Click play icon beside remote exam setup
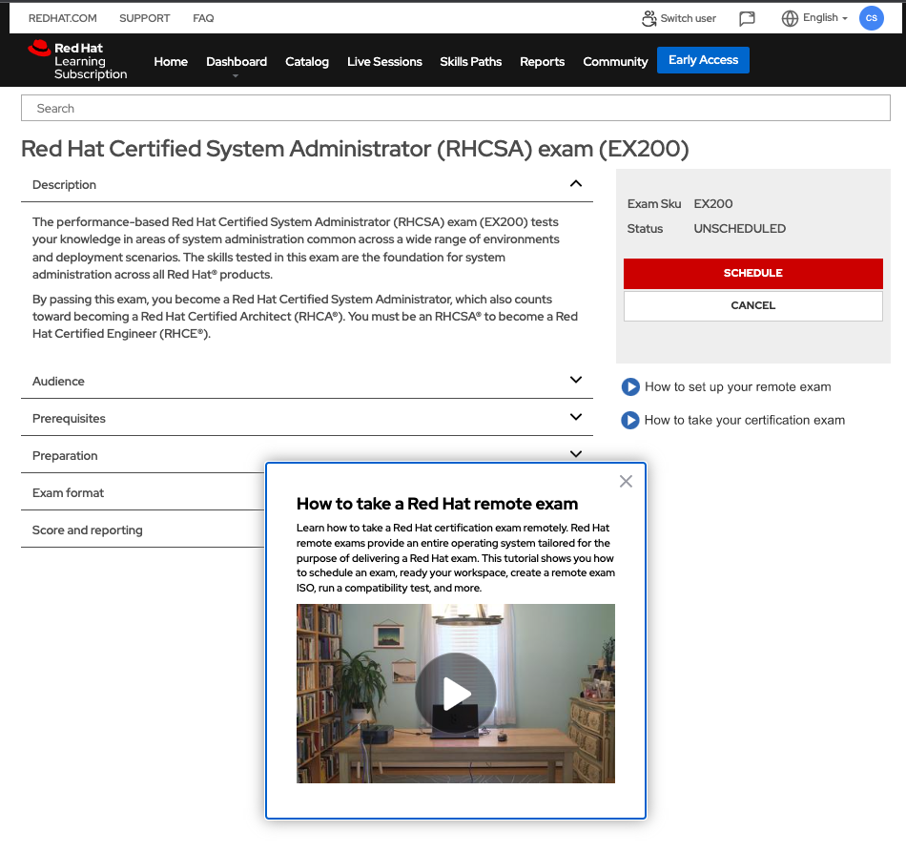The width and height of the screenshot is (906, 852). [630, 386]
